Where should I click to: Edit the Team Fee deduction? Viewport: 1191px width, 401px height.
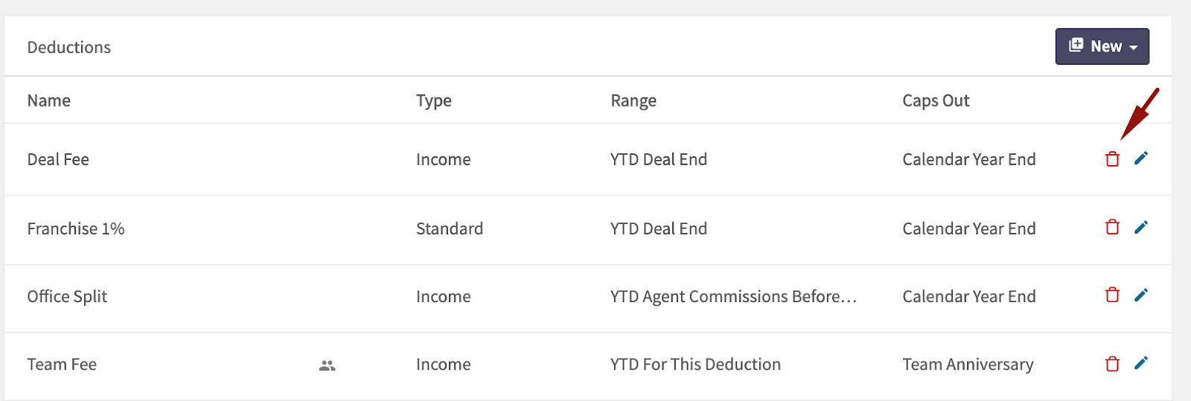point(1141,363)
